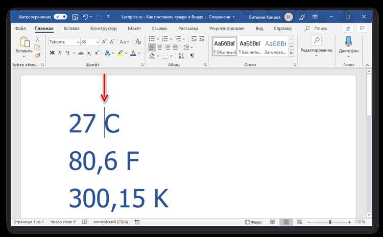Toggle left paragraph alignment
Image resolution: width=383 pixels, height=237 pixels.
[152, 47]
